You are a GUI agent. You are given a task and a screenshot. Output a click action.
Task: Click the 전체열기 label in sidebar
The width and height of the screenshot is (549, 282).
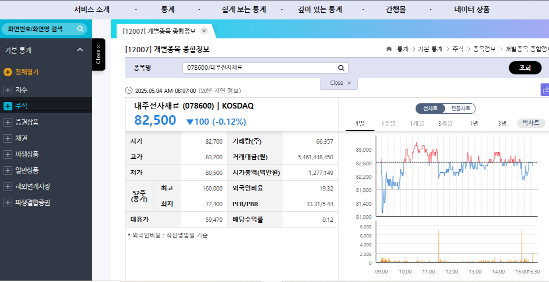27,72
